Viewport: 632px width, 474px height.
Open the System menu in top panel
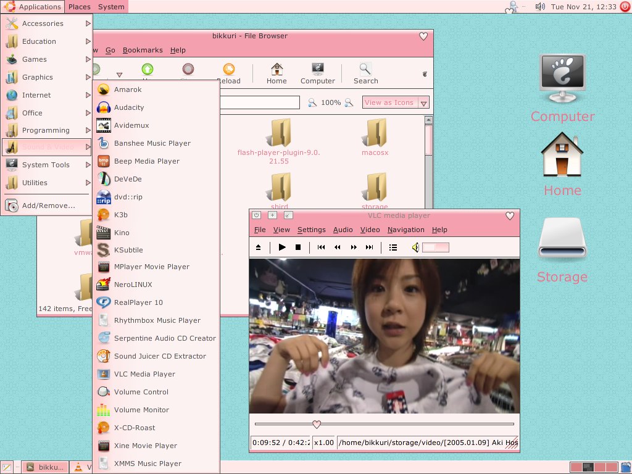(111, 7)
